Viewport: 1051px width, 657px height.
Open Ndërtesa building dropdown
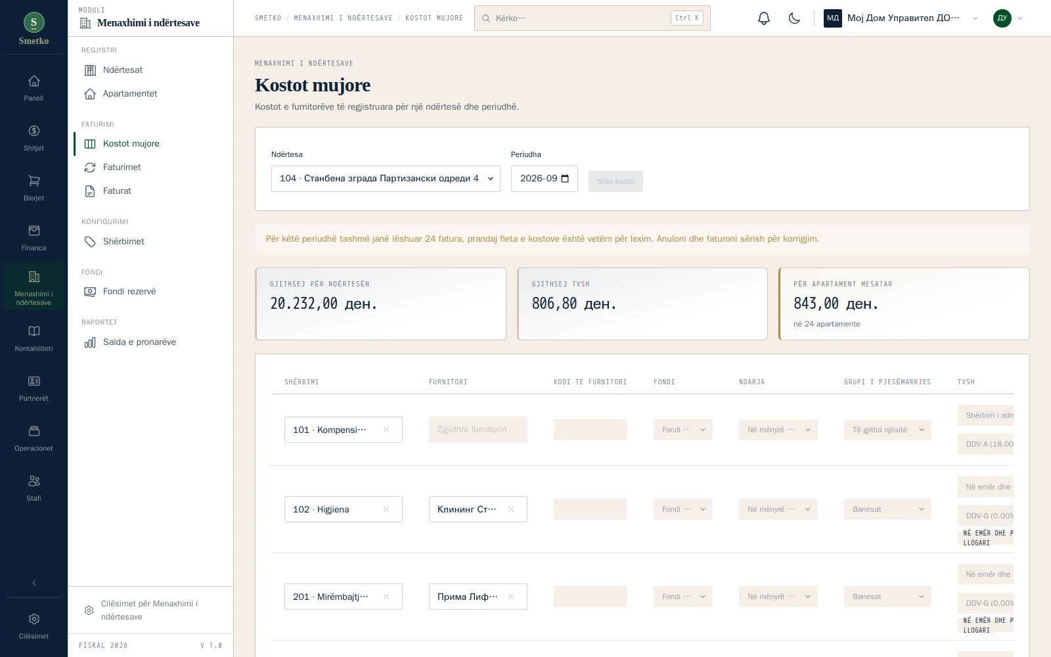[386, 179]
